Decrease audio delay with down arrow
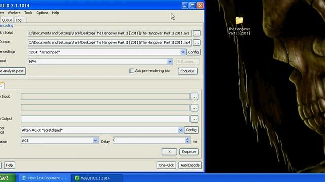 [x=187, y=142]
